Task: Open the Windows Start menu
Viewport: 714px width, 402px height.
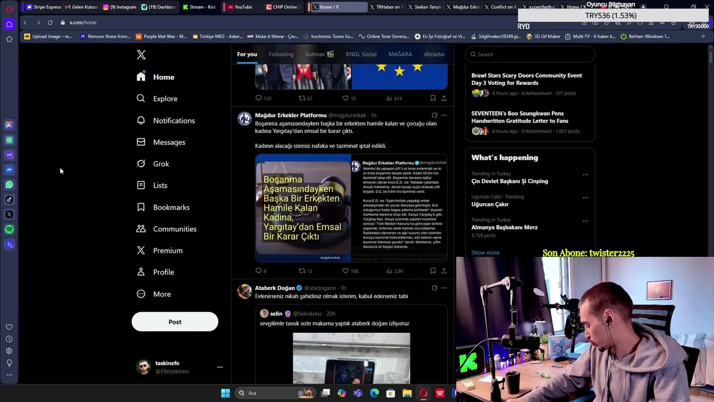Action: pos(225,393)
